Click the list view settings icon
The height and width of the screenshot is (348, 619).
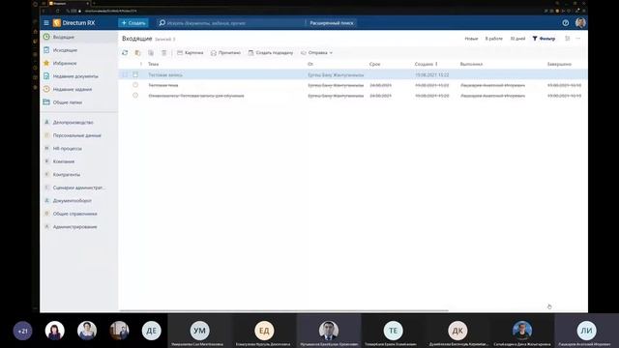point(568,39)
